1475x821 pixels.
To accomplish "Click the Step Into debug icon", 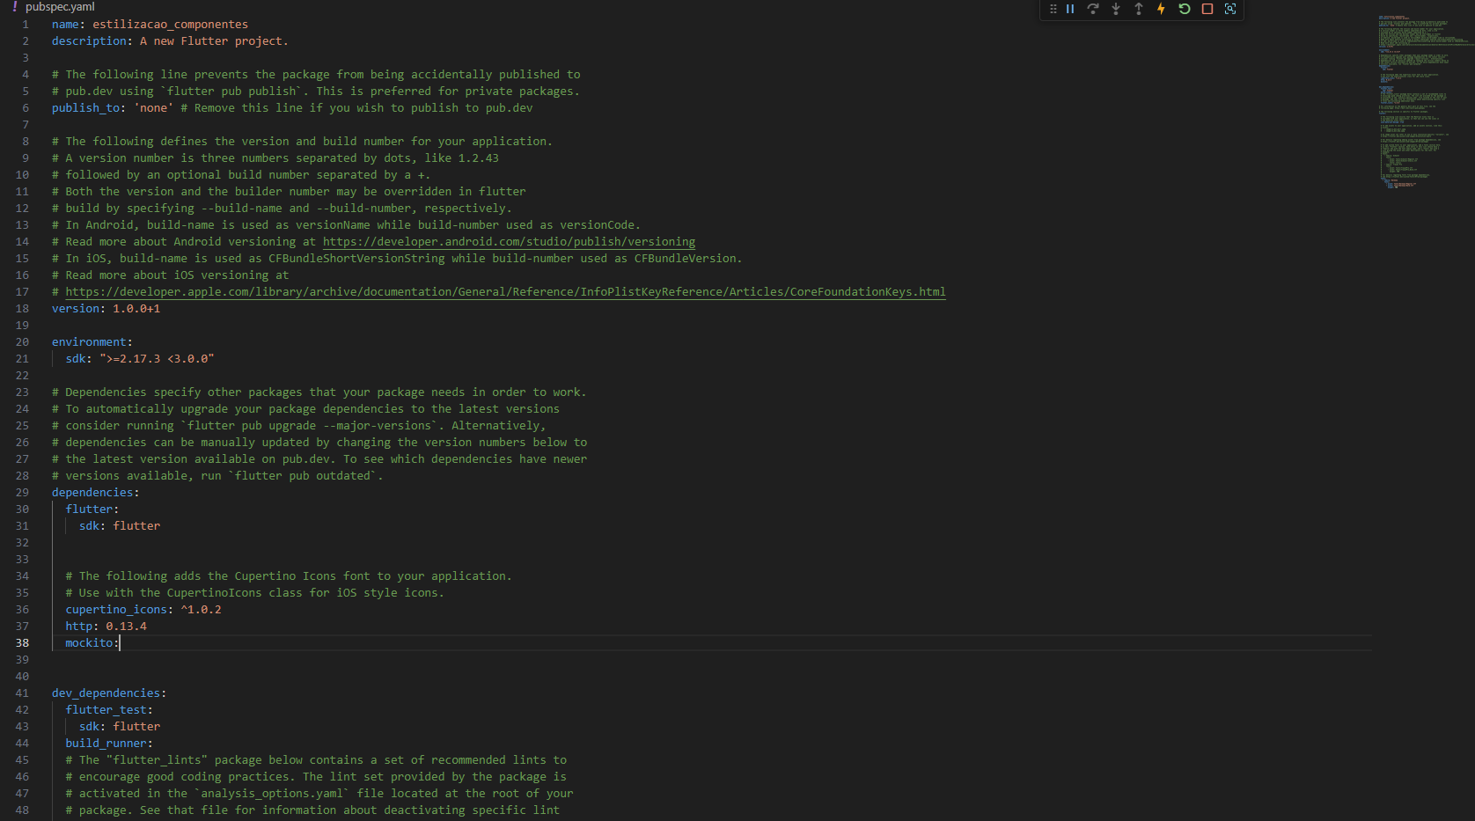I will coord(1116,9).
